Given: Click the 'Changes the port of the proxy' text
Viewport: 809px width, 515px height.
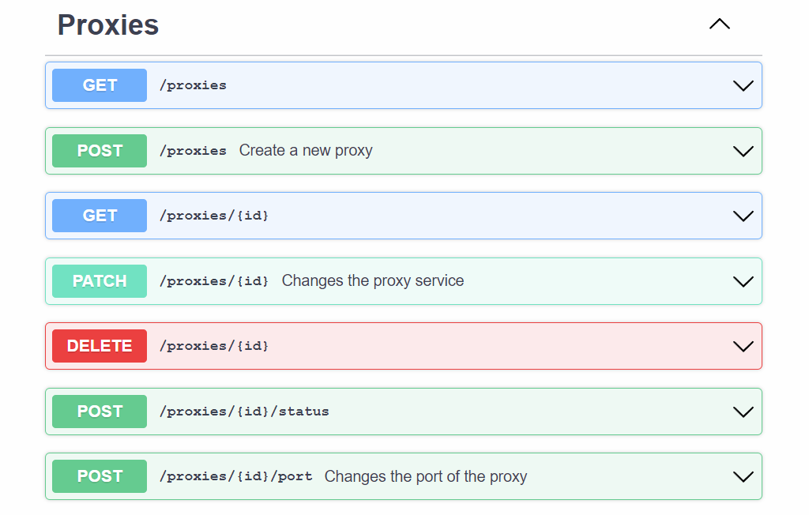Looking at the screenshot, I should pyautogui.click(x=425, y=476).
